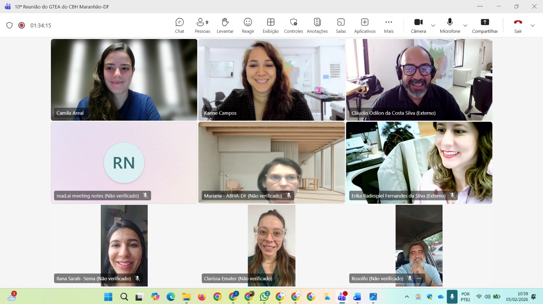The height and width of the screenshot is (304, 543).
Task: Toggle the Câmera on or off
Action: [x=418, y=25]
